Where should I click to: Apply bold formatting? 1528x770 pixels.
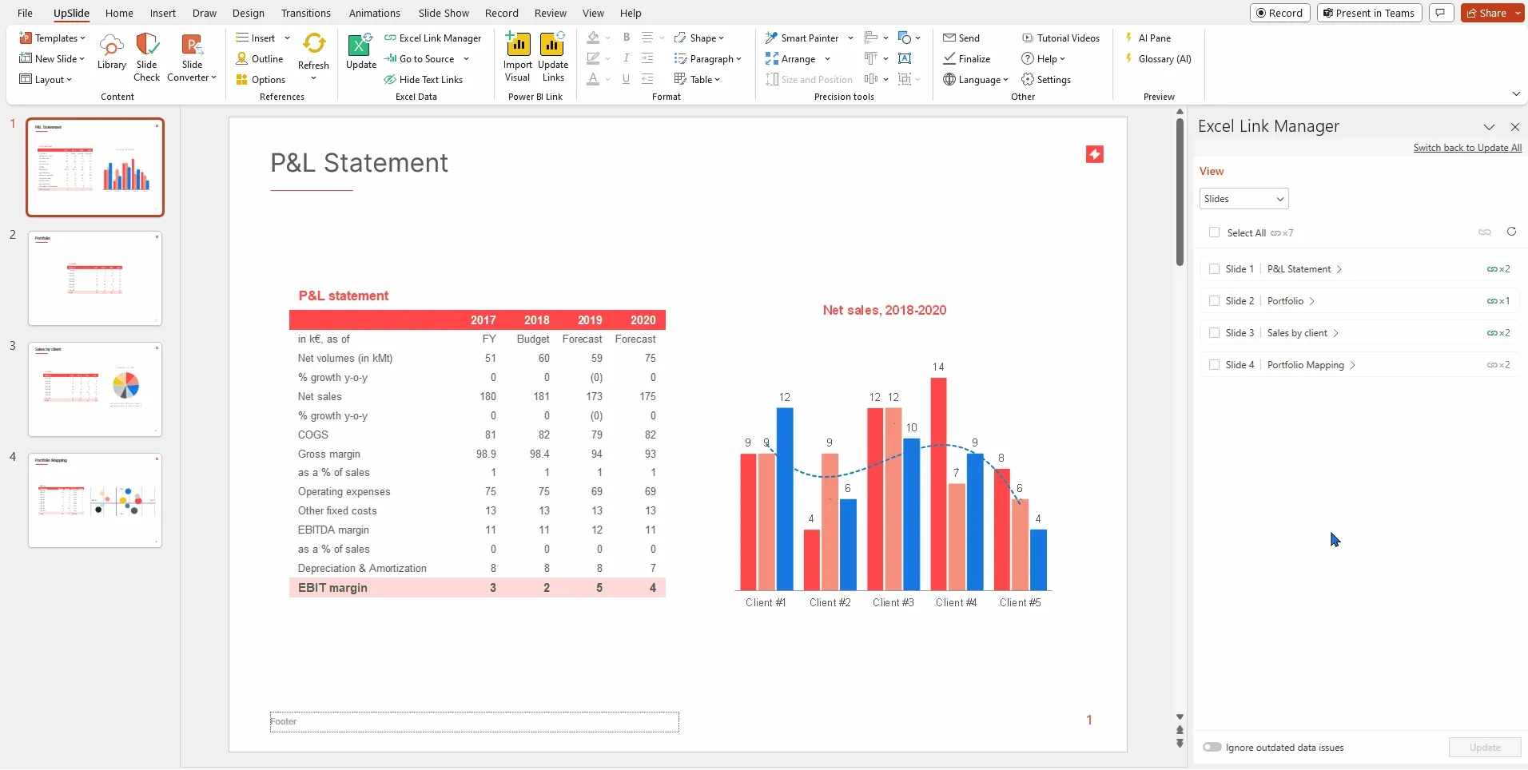click(627, 38)
